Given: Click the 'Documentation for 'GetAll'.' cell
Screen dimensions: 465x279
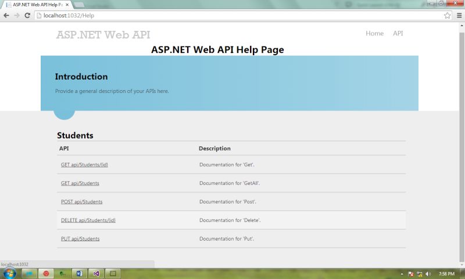Looking at the screenshot, I should pyautogui.click(x=230, y=183).
